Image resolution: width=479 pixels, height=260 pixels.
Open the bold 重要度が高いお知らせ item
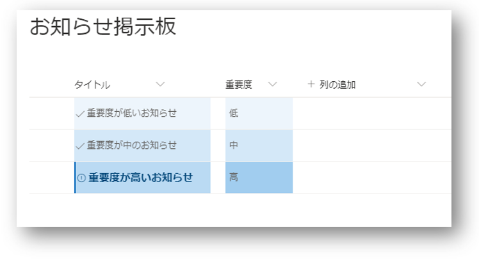pos(140,178)
